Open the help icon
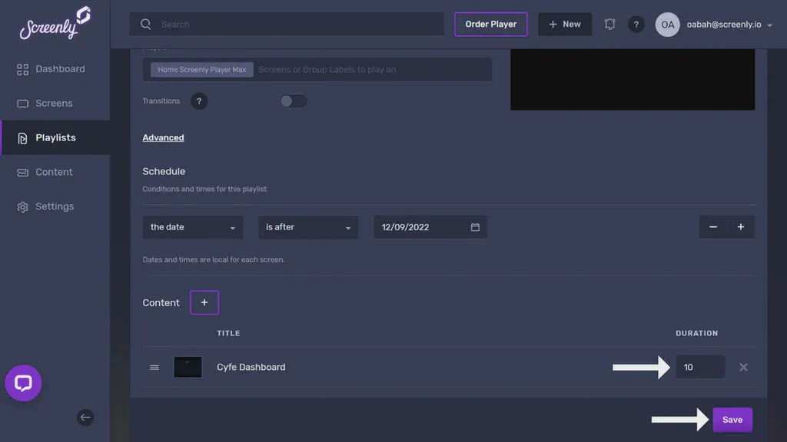Screen dimensions: 787x442 click(x=636, y=24)
